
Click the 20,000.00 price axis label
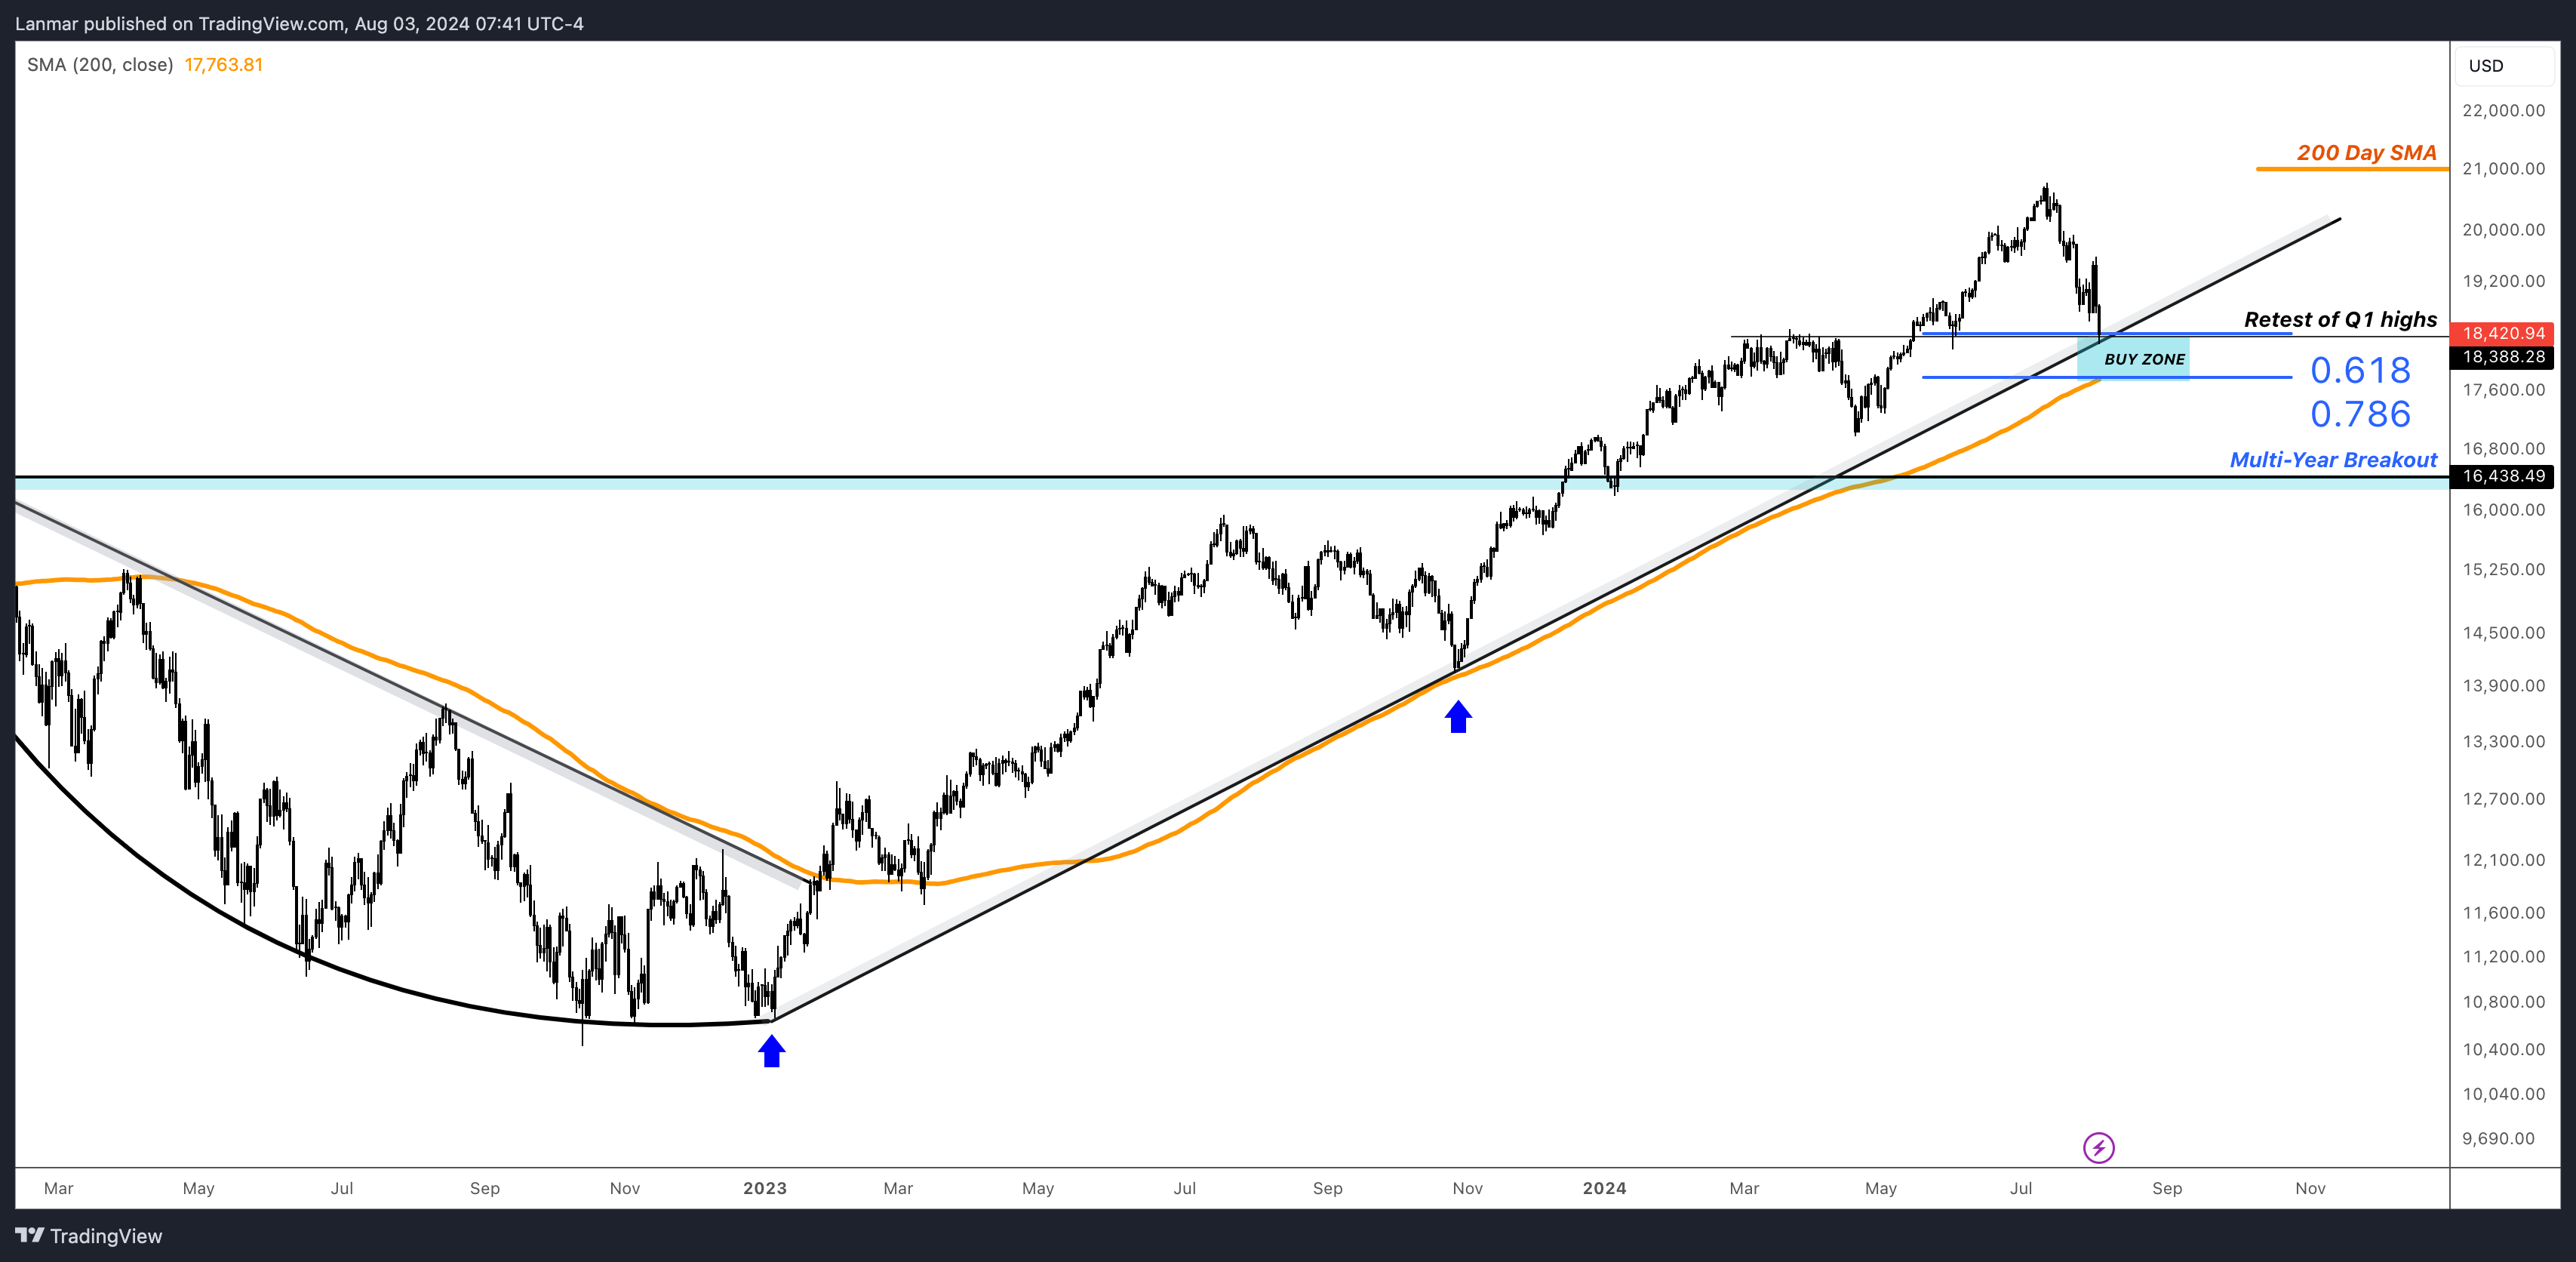pyautogui.click(x=2503, y=230)
